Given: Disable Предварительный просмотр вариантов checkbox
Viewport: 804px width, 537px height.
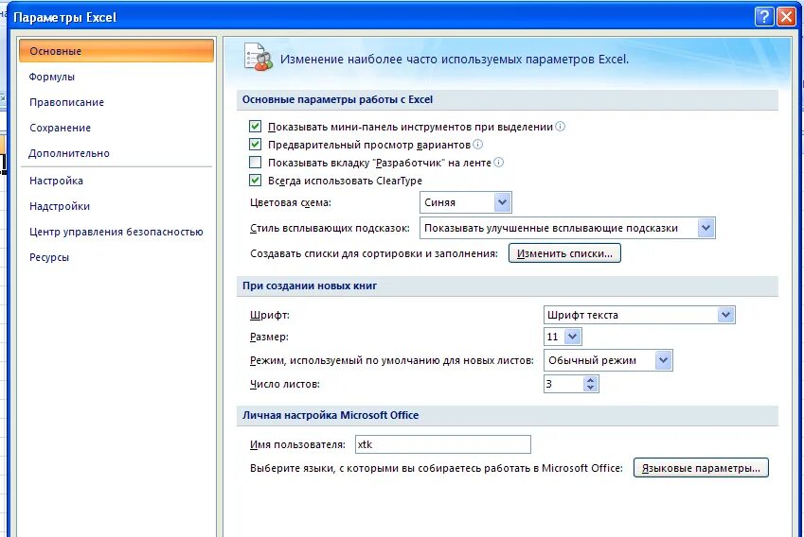Looking at the screenshot, I should 255,145.
